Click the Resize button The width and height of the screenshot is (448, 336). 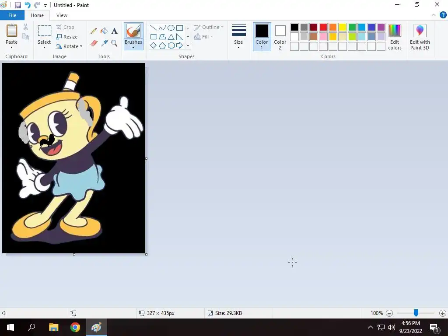pyautogui.click(x=67, y=37)
